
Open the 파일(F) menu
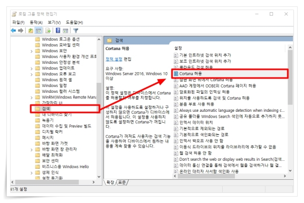tap(18, 23)
